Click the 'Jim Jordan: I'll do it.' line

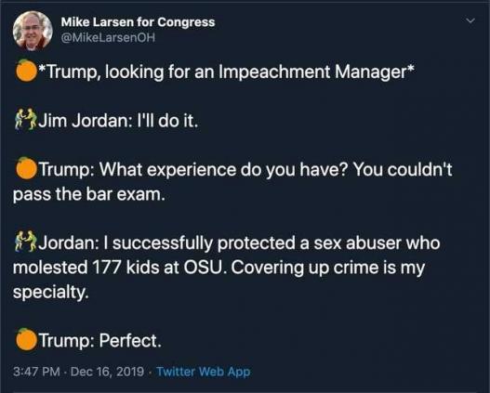(118, 121)
